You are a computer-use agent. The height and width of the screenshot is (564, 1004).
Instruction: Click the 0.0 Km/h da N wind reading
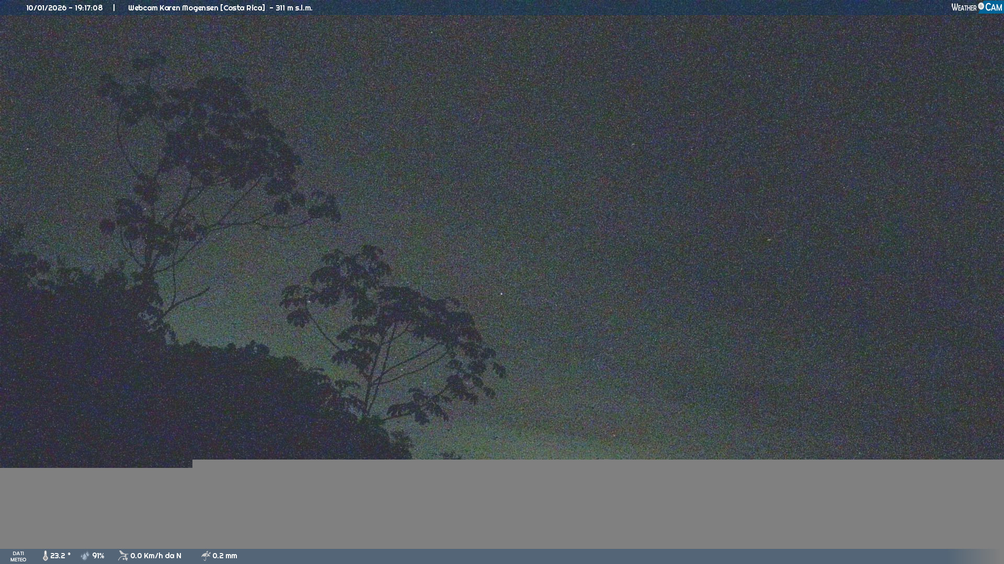click(156, 556)
